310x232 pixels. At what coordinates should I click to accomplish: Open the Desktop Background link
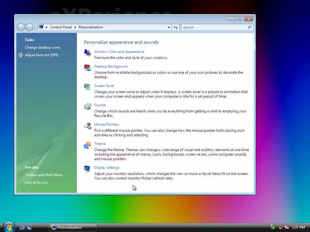click(111, 66)
